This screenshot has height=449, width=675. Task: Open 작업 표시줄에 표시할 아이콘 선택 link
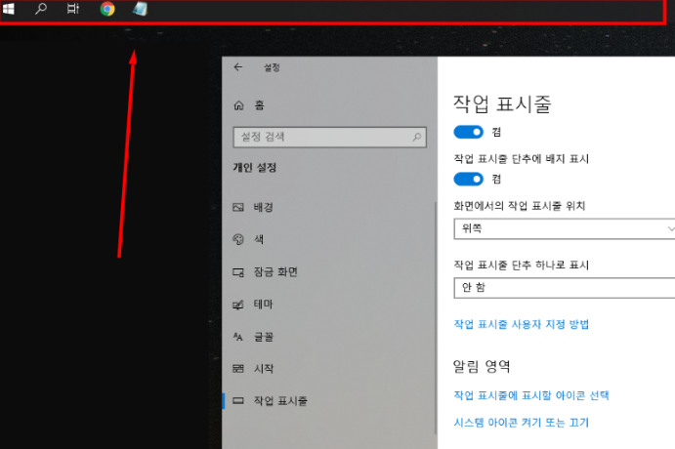pos(531,395)
